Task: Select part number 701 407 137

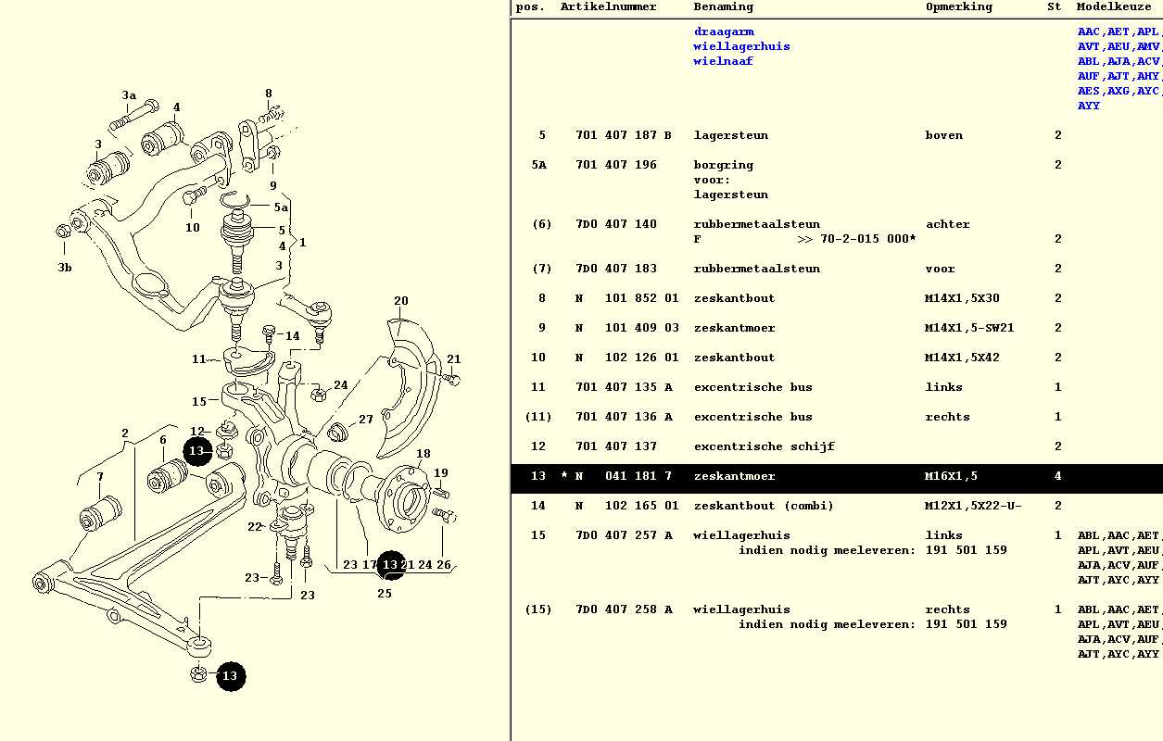Action: pos(616,446)
